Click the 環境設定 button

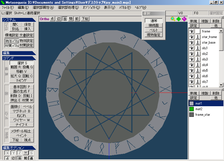[x=12, y=35]
